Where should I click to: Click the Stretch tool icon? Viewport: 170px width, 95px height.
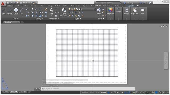point(32,16)
